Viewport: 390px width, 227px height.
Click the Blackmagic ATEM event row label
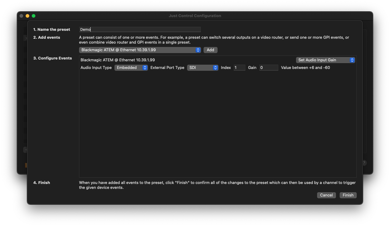pos(118,60)
